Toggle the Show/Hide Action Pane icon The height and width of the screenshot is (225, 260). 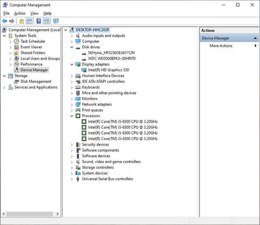pyautogui.click(x=46, y=21)
